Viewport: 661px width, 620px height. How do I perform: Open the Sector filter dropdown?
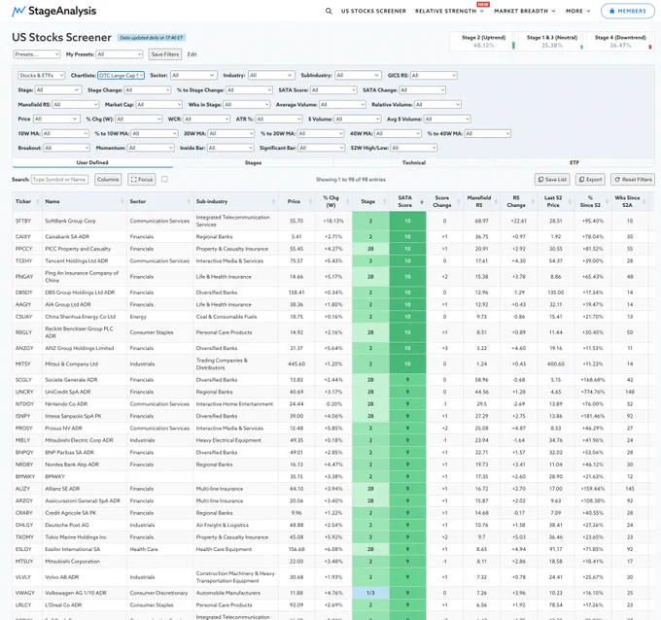(x=193, y=76)
